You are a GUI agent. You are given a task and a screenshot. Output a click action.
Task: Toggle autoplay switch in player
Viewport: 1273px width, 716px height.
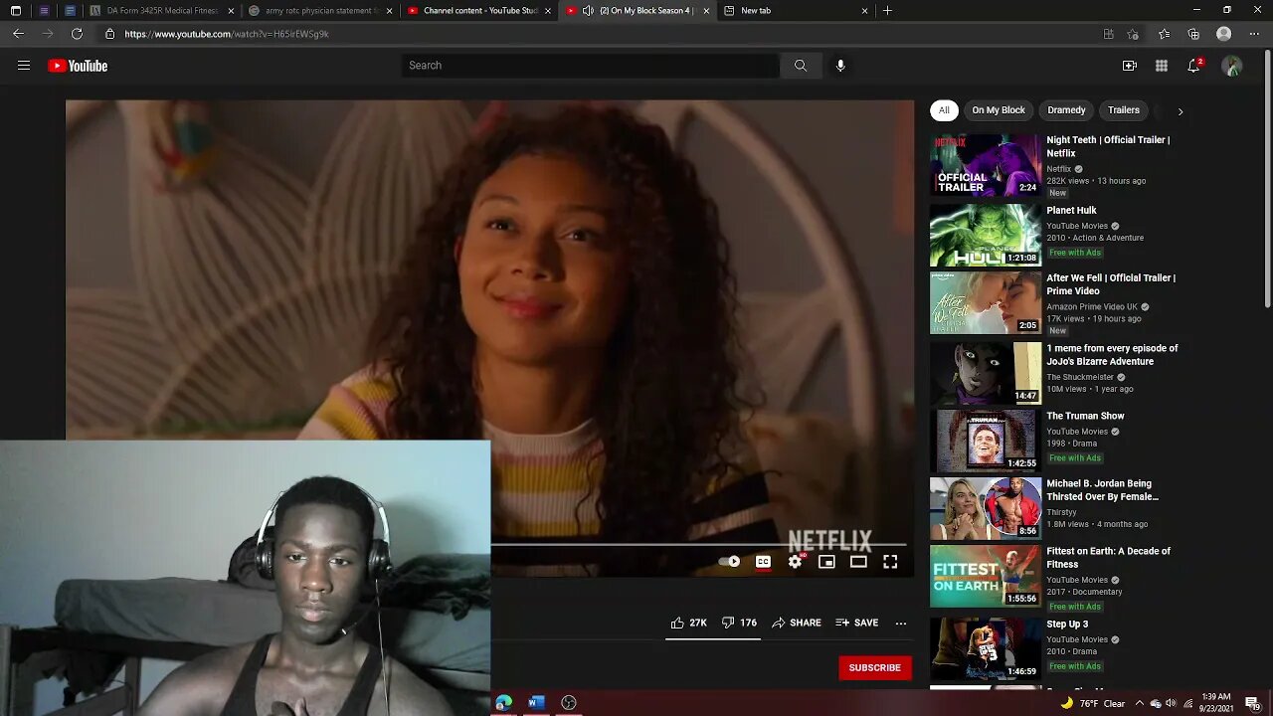pos(729,562)
